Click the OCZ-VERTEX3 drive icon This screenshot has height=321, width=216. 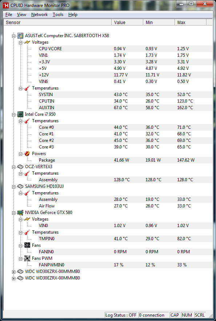[x=20, y=167]
